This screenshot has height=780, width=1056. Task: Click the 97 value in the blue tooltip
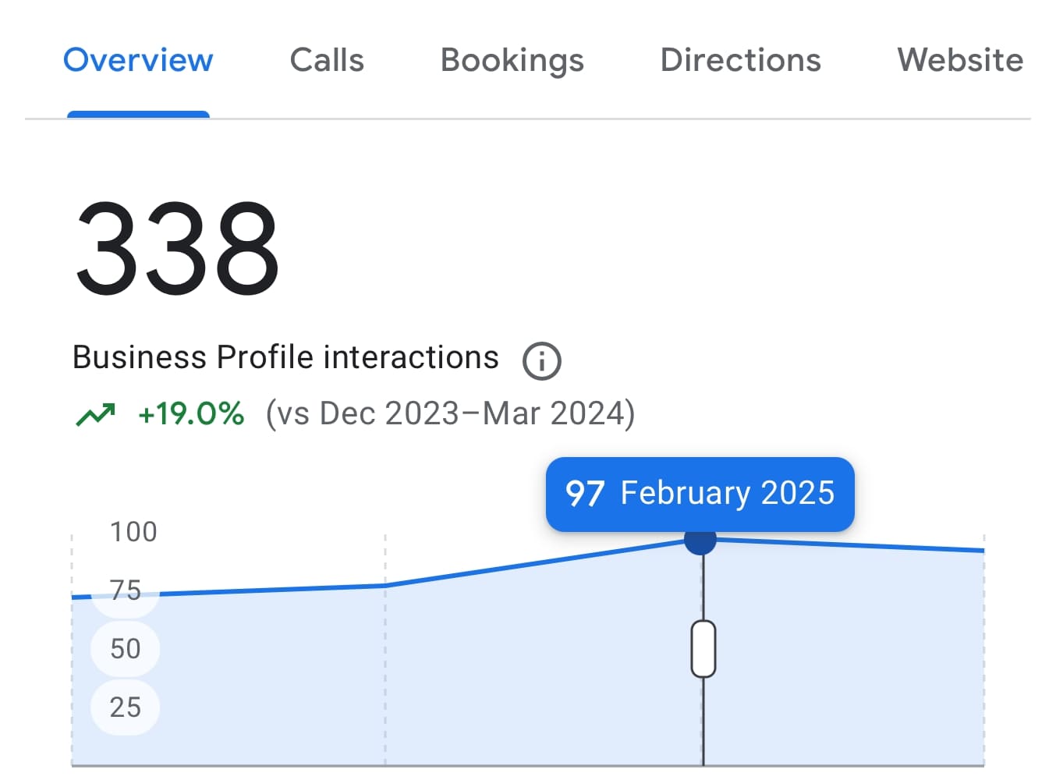pyautogui.click(x=585, y=494)
